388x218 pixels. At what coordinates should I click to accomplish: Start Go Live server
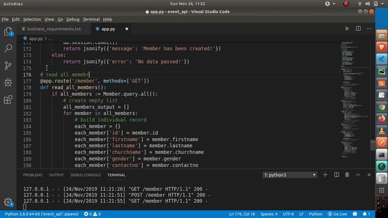pos(337,214)
